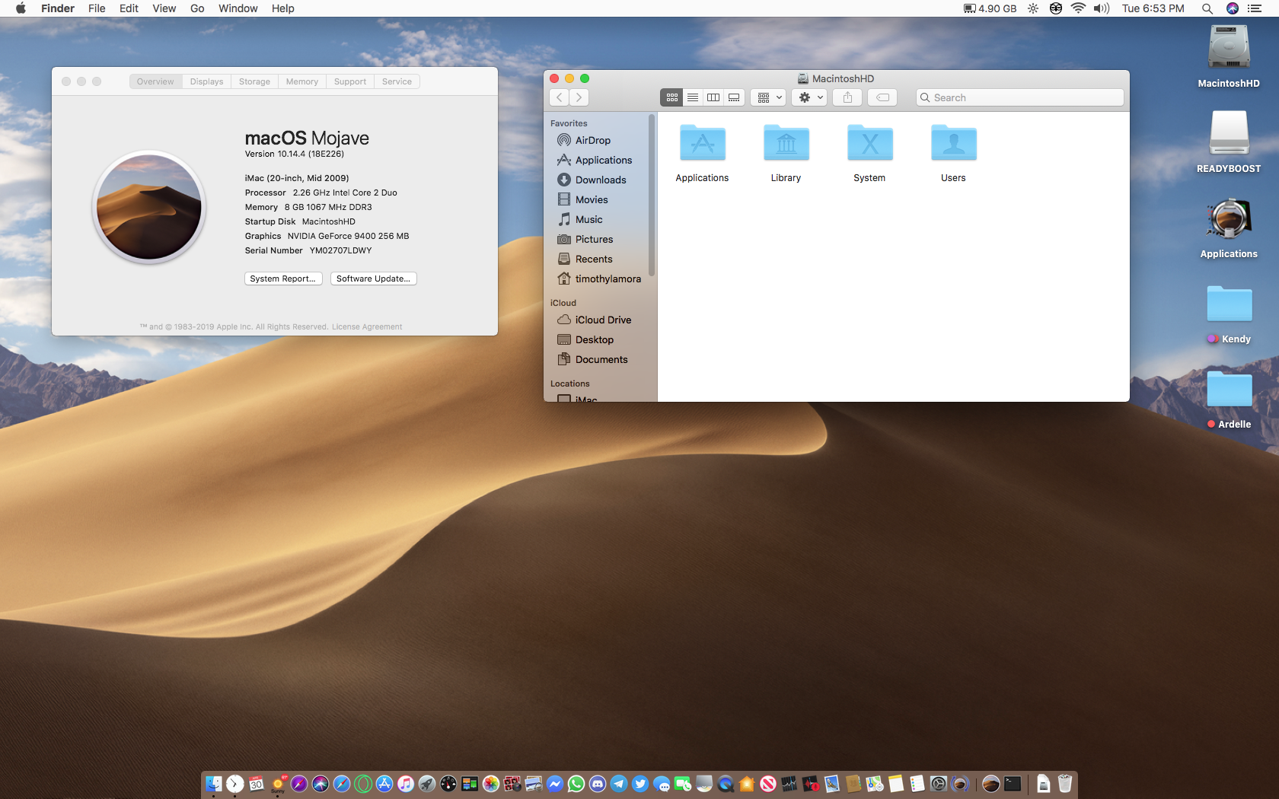Open the Window menu
1279x799 pixels.
pos(238,8)
